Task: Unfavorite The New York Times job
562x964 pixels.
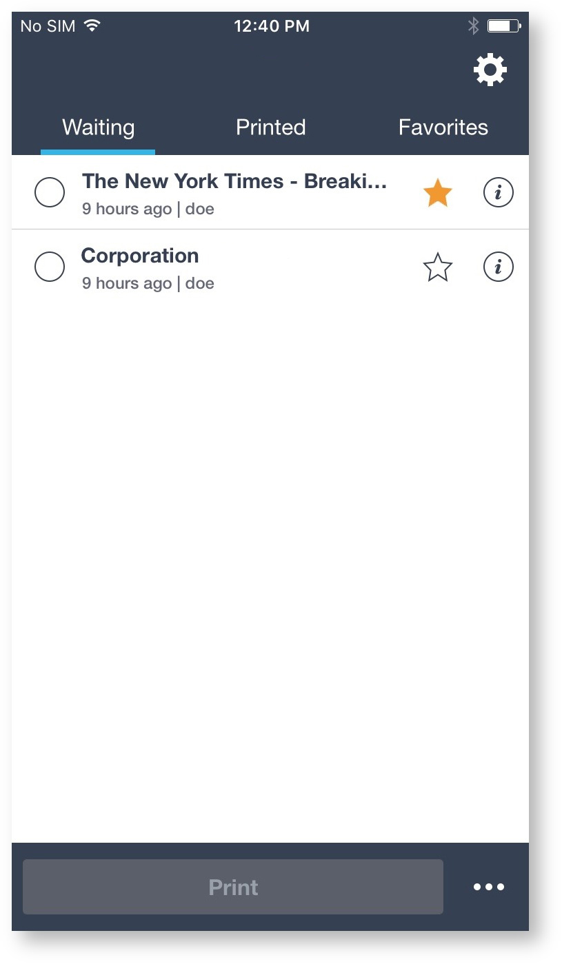Action: (437, 194)
